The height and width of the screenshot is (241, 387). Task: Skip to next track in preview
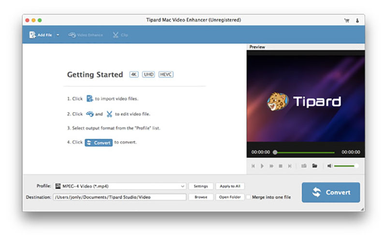click(289, 166)
